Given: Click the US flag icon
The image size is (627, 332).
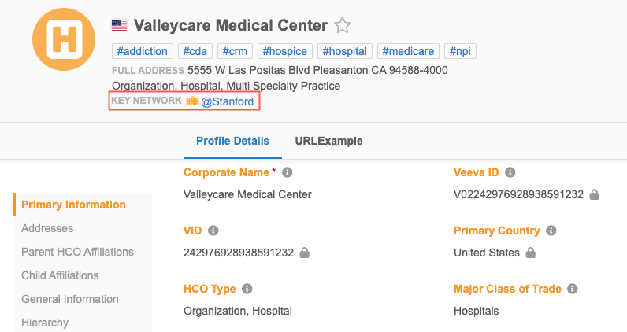Looking at the screenshot, I should pyautogui.click(x=120, y=25).
